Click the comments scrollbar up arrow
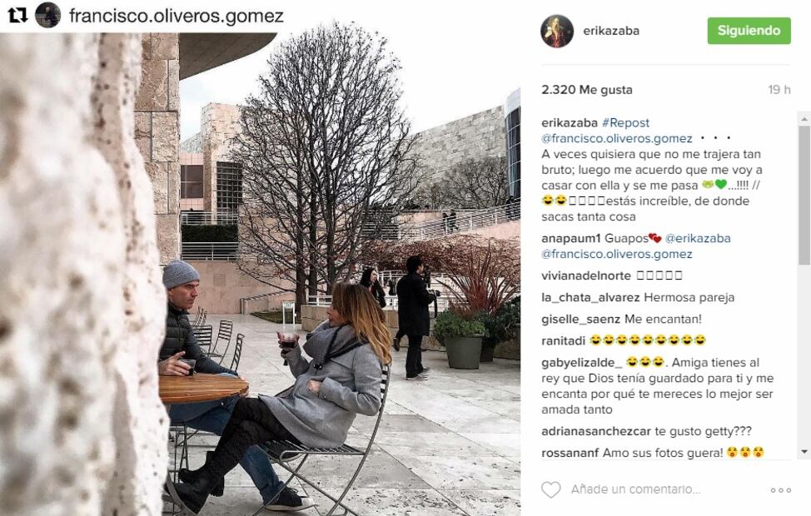Viewport: 811px width, 516px height. [804, 118]
